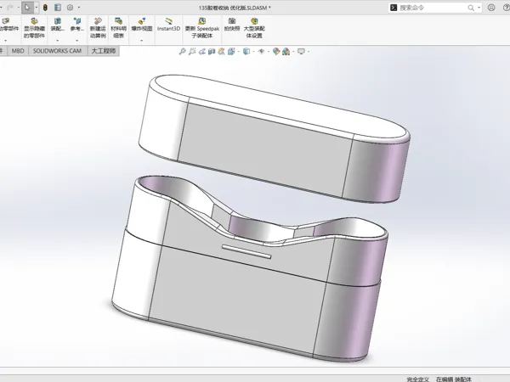Expand the dropdown under 装配
The height and width of the screenshot is (382, 510).
click(x=58, y=41)
